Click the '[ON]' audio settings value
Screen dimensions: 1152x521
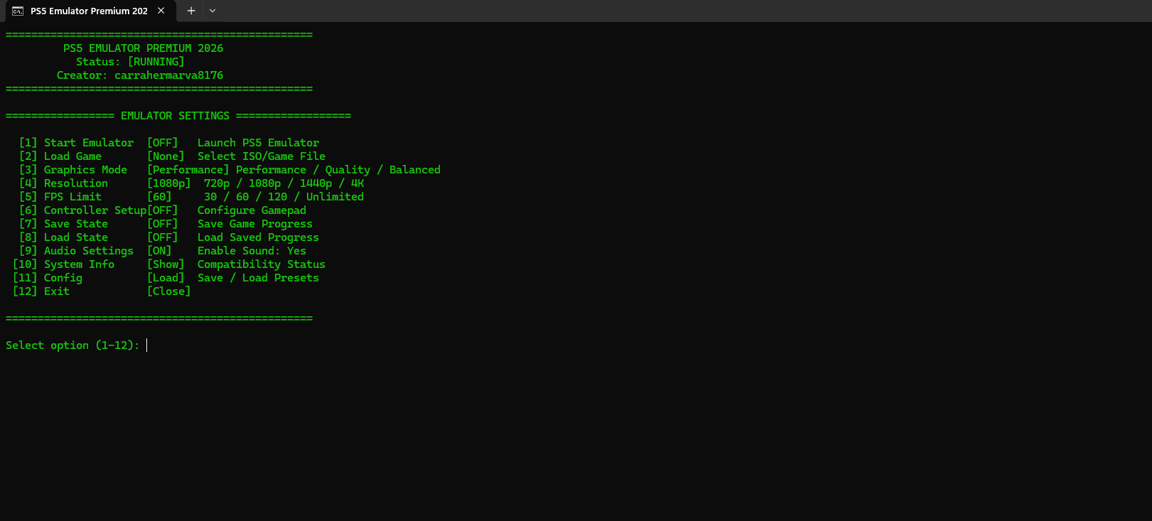(x=159, y=251)
